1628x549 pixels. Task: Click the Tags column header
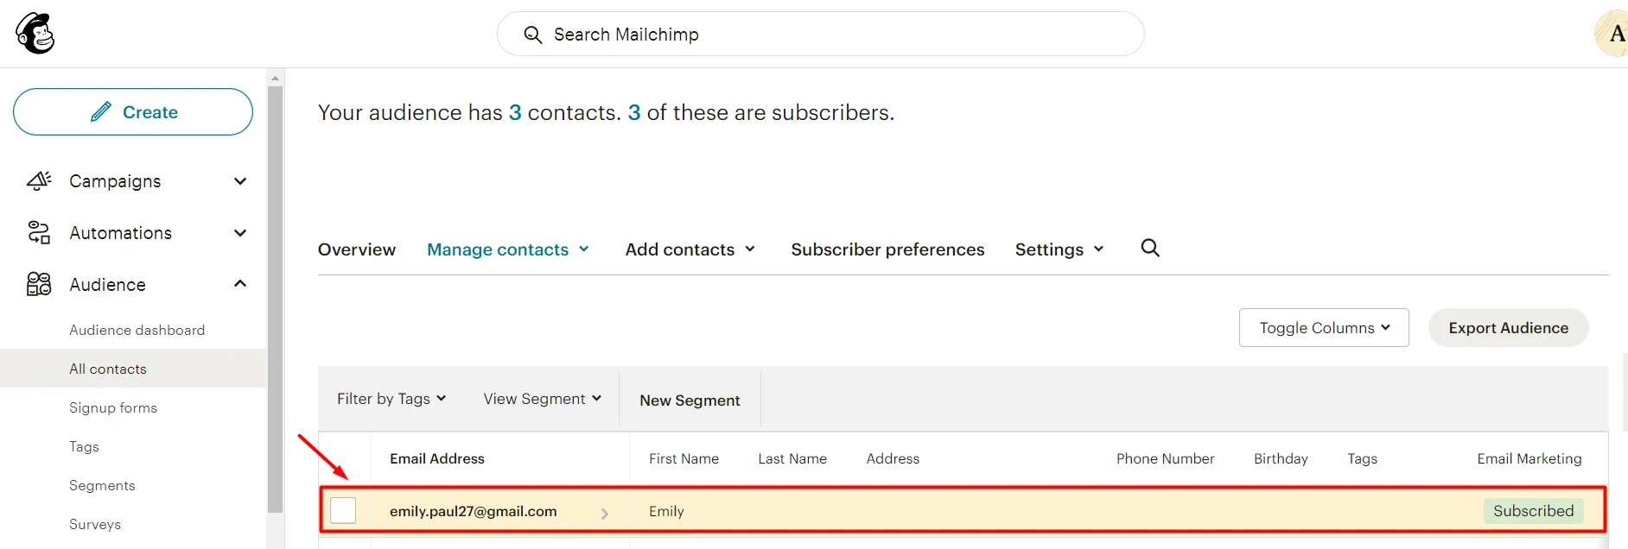1362,458
